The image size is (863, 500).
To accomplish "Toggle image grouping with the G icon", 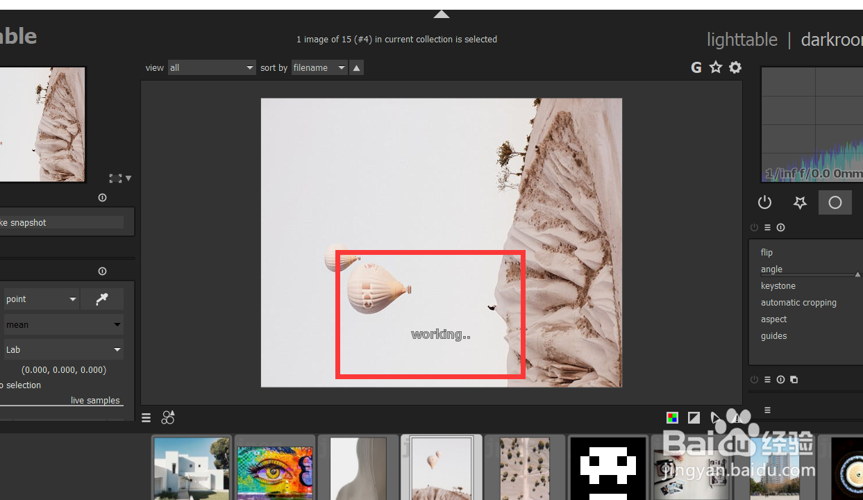I will 696,67.
